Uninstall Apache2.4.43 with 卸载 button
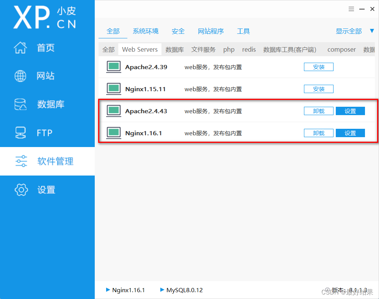This screenshot has height=299, width=379. 319,111
